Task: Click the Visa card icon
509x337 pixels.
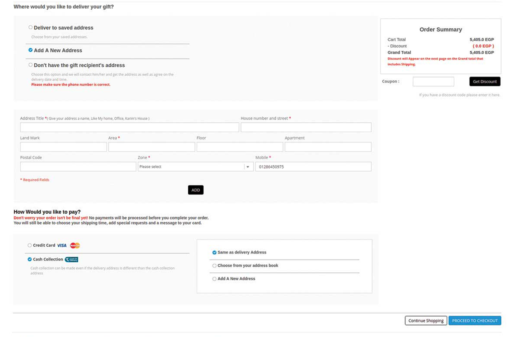Action: point(62,245)
